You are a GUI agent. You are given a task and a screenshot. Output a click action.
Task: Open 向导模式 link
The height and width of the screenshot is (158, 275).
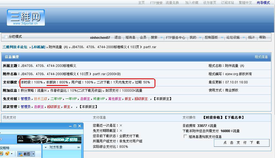[263, 3]
